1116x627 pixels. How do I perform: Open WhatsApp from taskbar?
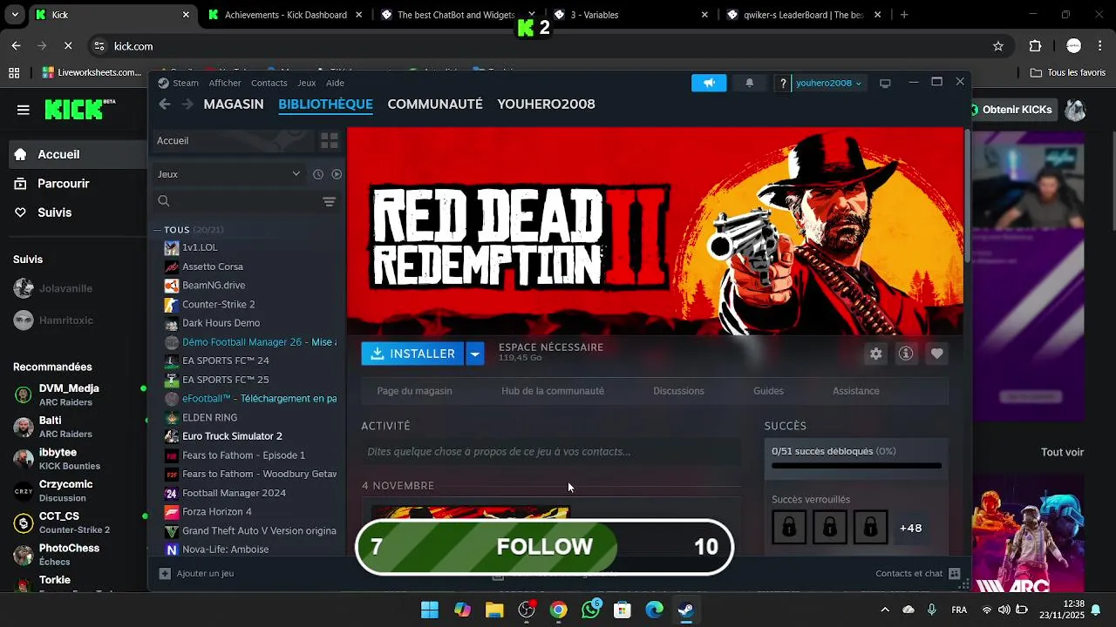pos(591,610)
